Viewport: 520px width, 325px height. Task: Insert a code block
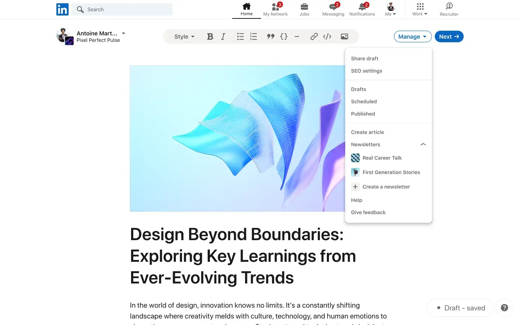point(284,36)
